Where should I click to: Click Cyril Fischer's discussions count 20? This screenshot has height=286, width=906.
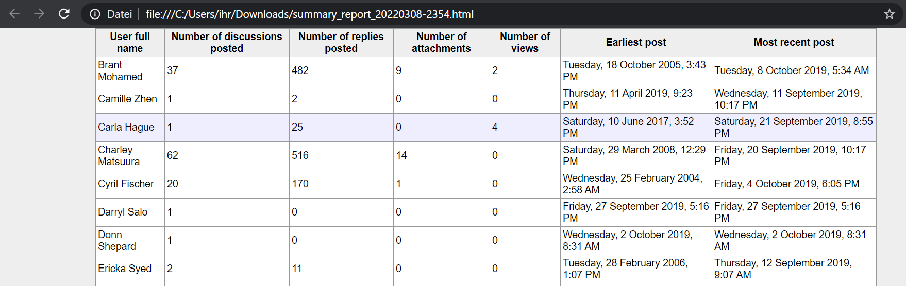173,184
